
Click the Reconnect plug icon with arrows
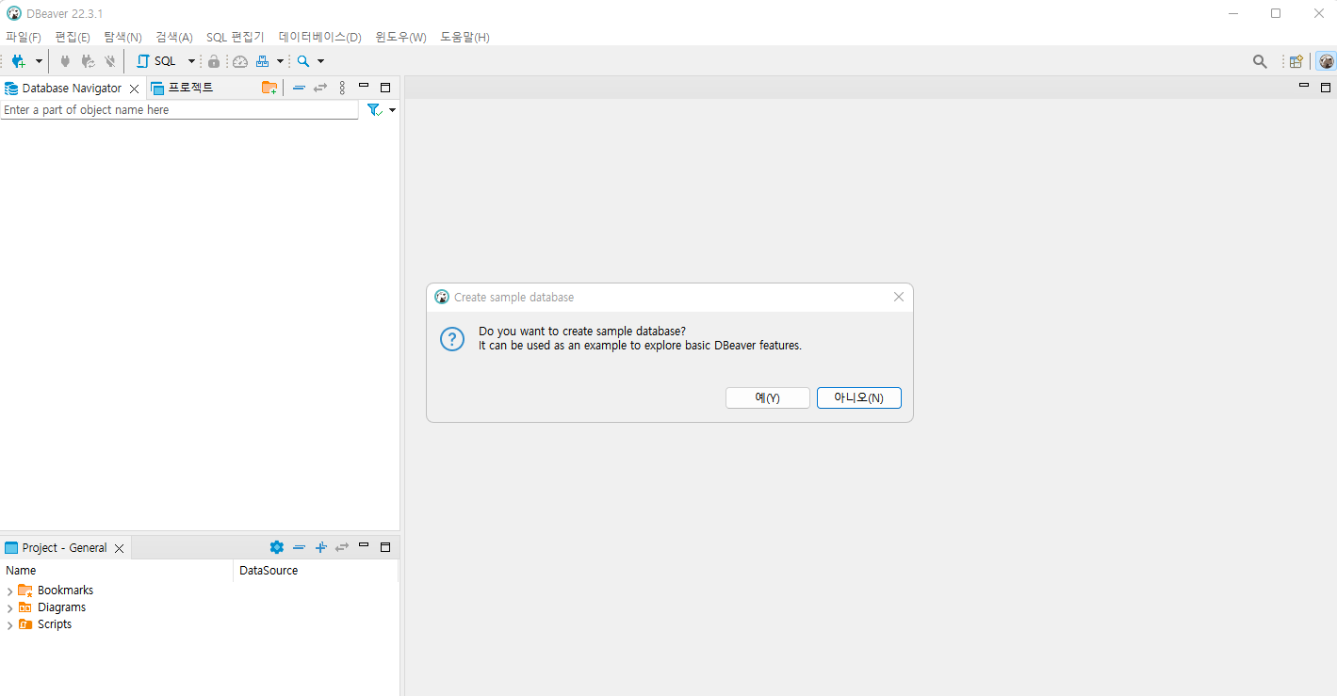88,61
